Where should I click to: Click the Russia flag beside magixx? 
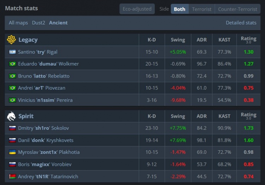pyautogui.click(x=12, y=164)
